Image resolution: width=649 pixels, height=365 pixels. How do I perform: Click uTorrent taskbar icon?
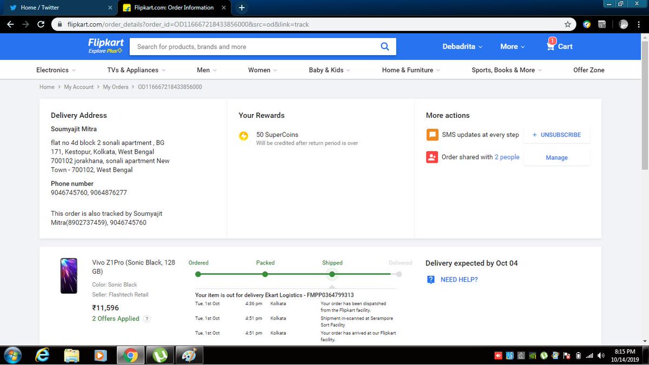159,356
